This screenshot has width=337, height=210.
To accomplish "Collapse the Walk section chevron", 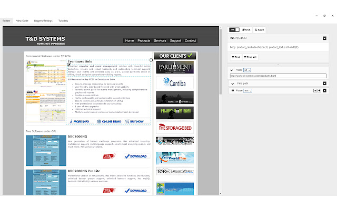I will coord(232,70).
